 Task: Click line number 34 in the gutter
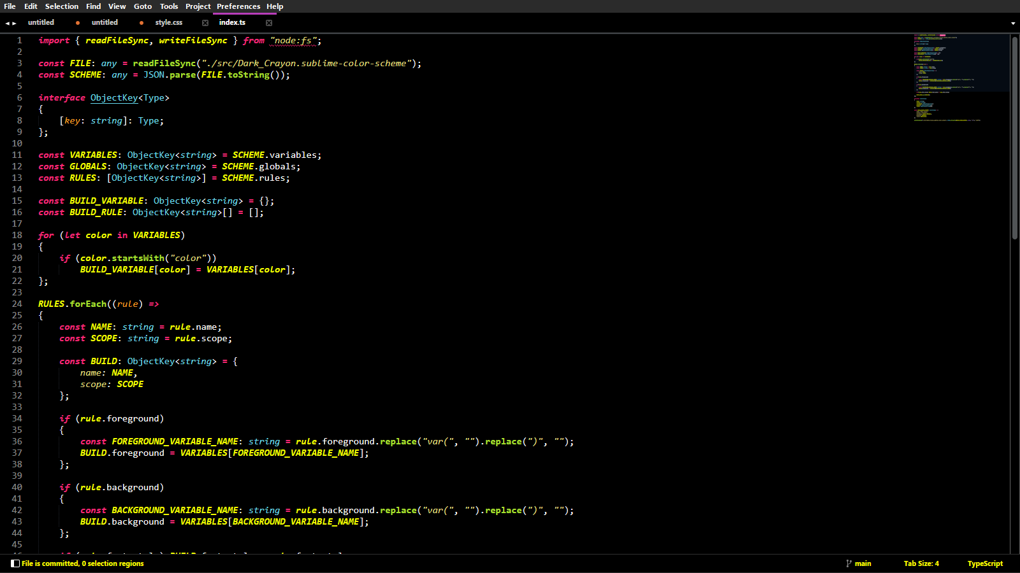17,418
